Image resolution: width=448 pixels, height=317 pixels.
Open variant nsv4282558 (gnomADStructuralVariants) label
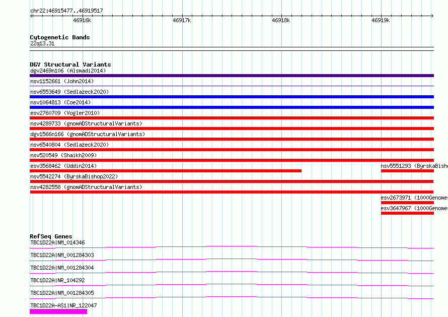[86, 187]
